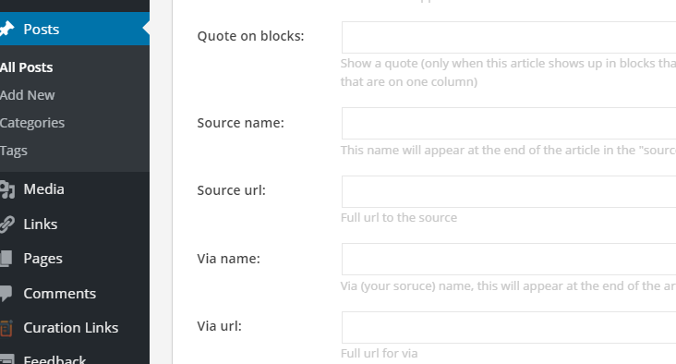Viewport: 676px width, 364px height.
Task: Click the 'Full url to the source' hint
Action: point(399,217)
